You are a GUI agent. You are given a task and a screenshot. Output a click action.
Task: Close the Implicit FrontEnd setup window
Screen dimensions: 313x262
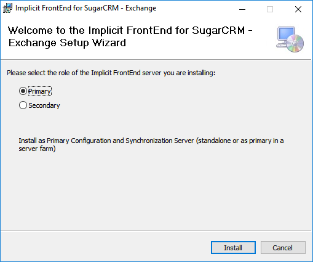click(298, 9)
